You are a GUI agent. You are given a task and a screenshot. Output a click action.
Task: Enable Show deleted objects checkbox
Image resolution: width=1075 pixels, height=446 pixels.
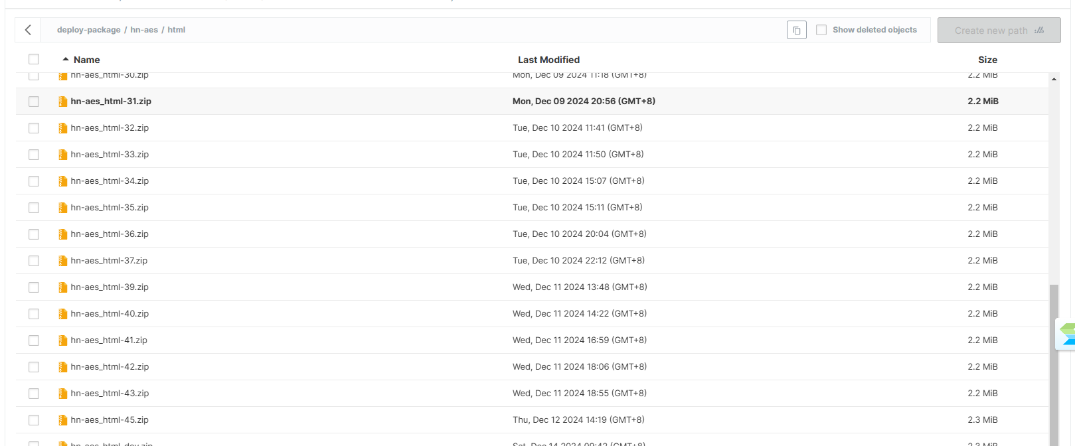point(821,30)
